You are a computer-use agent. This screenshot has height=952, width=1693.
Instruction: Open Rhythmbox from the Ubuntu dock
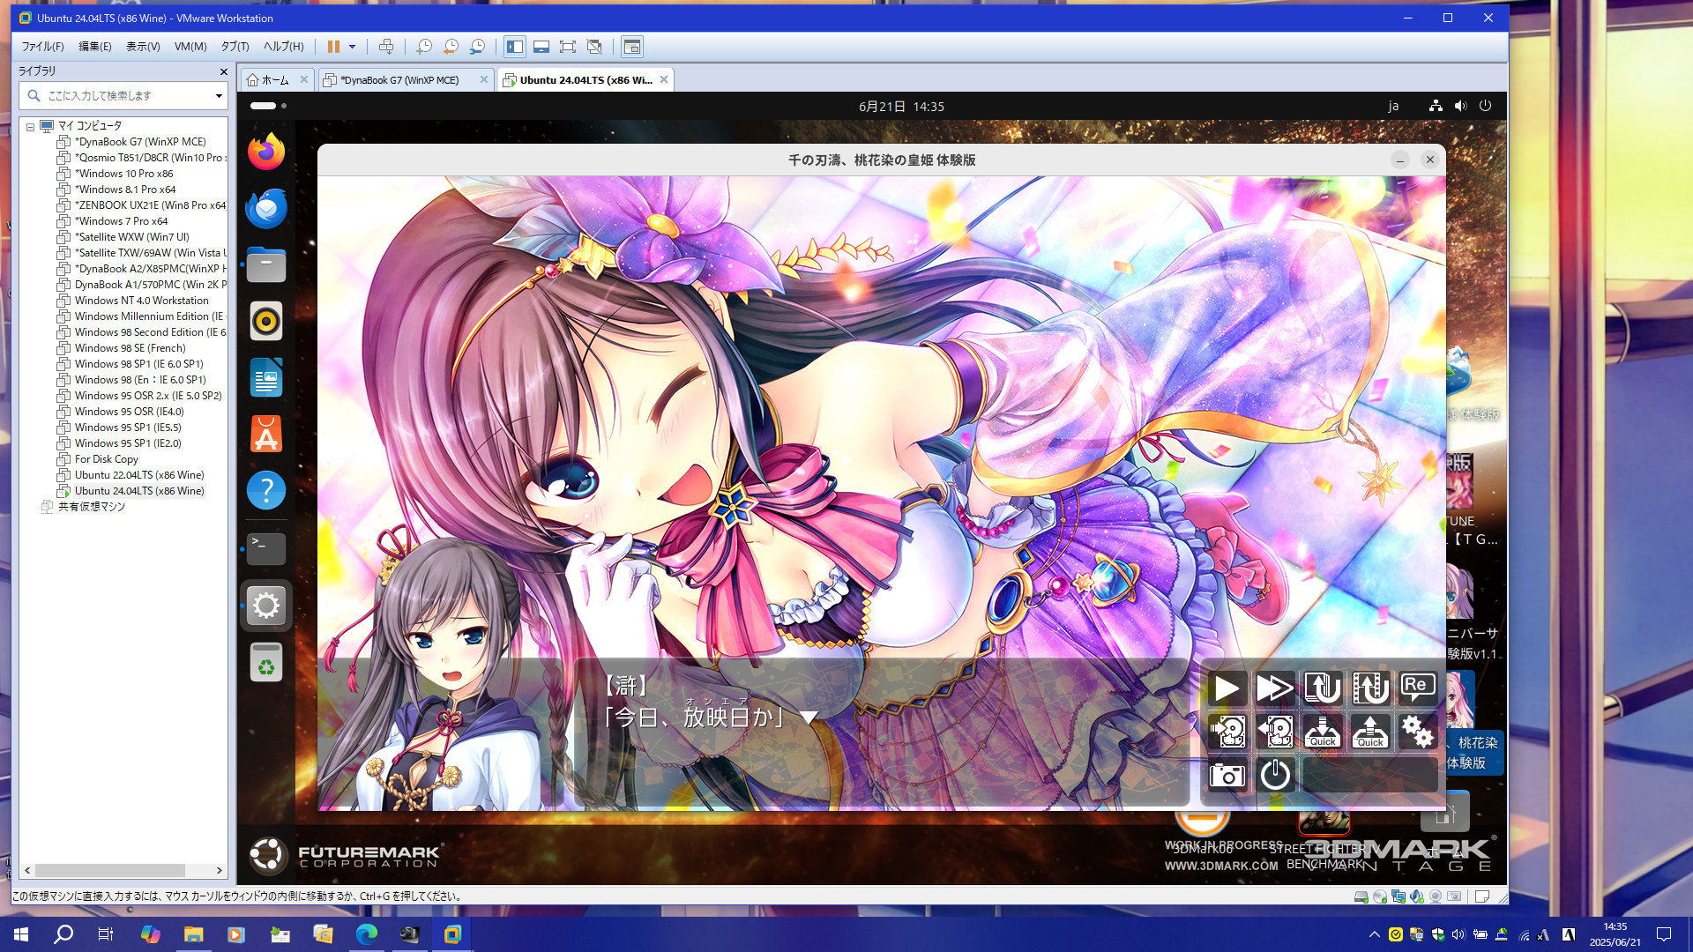(x=266, y=321)
